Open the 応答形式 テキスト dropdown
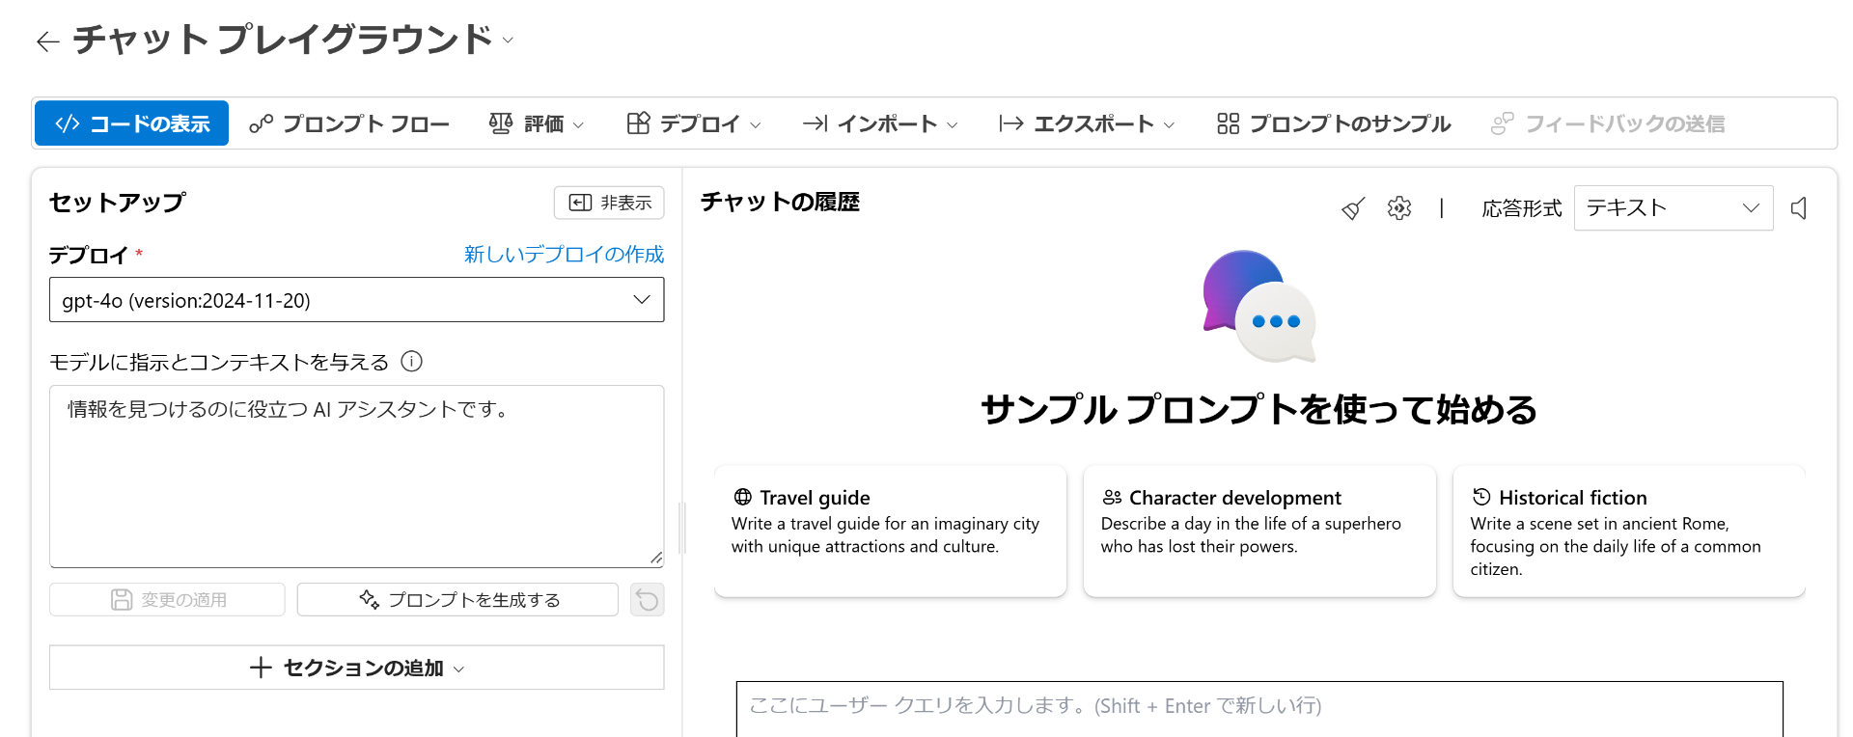 coord(1673,208)
